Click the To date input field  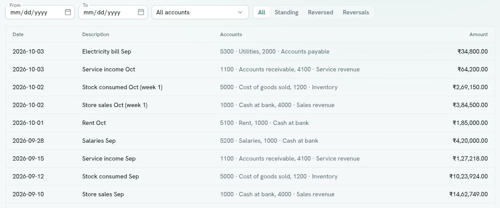point(113,12)
